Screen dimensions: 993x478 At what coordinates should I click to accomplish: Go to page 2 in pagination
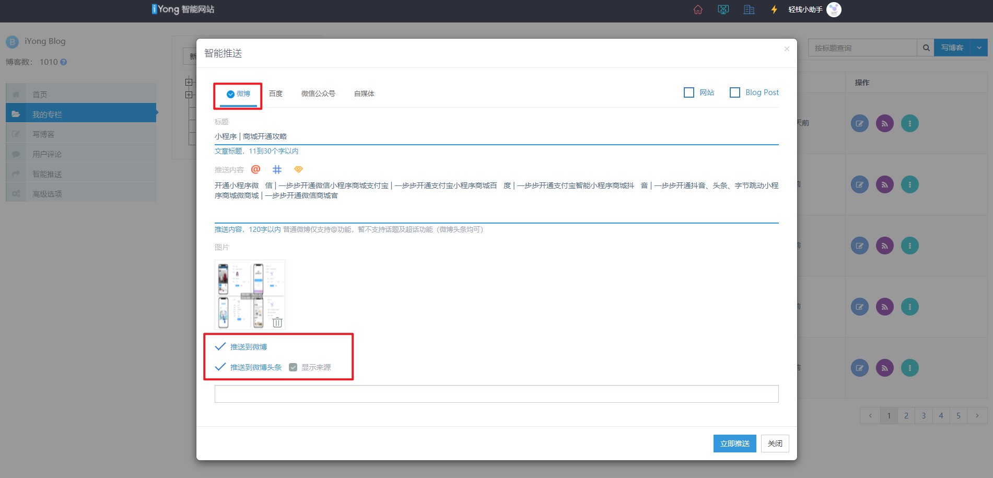(906, 416)
